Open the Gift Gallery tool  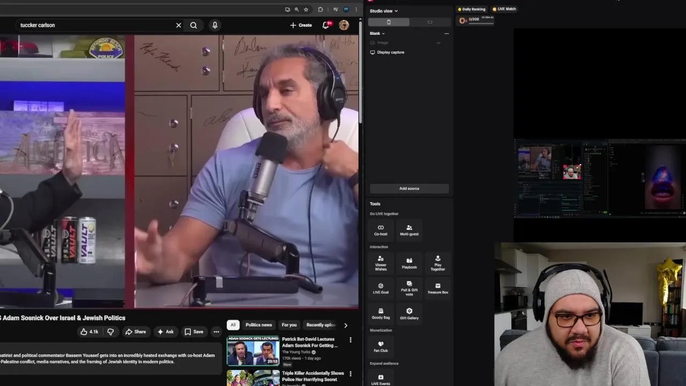[x=409, y=314]
